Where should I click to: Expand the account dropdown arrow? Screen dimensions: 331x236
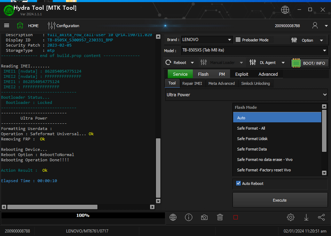click(326, 26)
